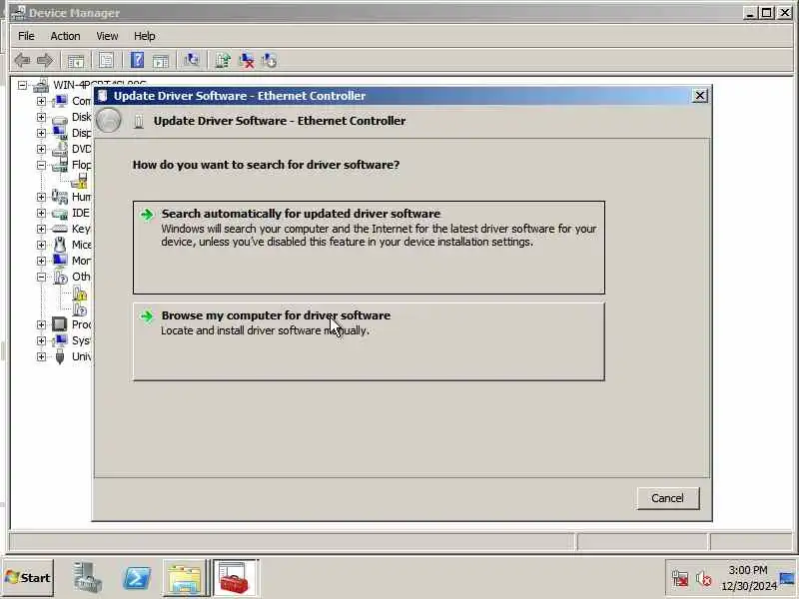Open Server Manager from the taskbar
Image resolution: width=799 pixels, height=599 pixels.
tap(87, 578)
